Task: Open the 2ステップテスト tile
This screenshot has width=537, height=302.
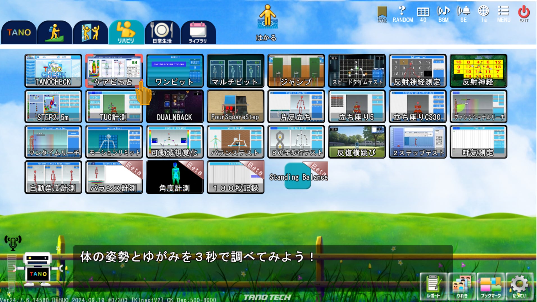Action: coord(417,142)
